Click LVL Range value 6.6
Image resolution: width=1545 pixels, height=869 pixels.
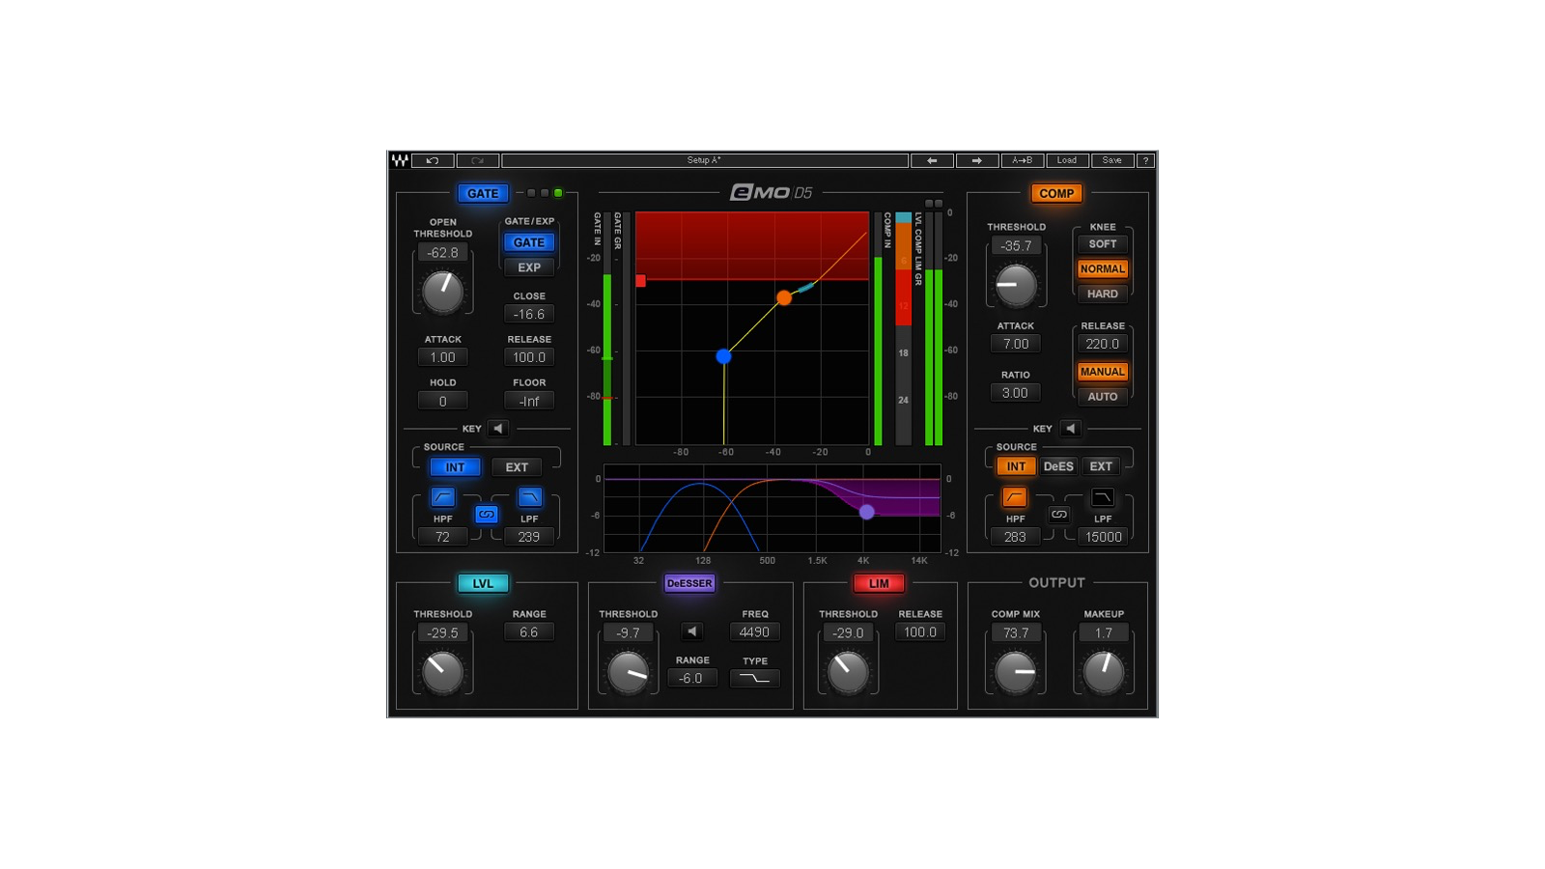(x=529, y=632)
